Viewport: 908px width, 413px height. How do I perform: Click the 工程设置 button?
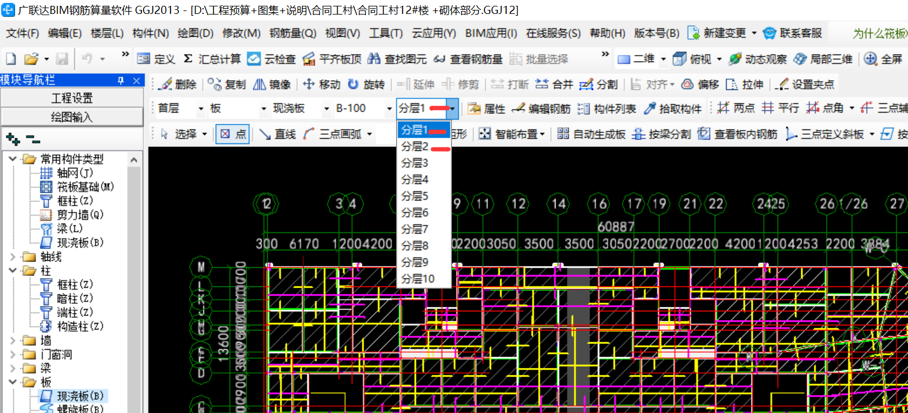[72, 98]
